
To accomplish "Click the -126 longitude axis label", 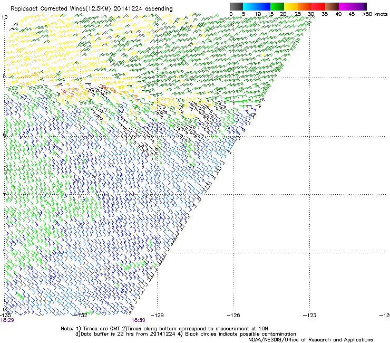I will pyautogui.click(x=233, y=316).
